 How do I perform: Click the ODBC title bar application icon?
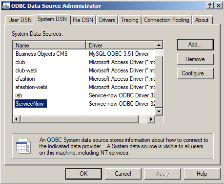6,6
